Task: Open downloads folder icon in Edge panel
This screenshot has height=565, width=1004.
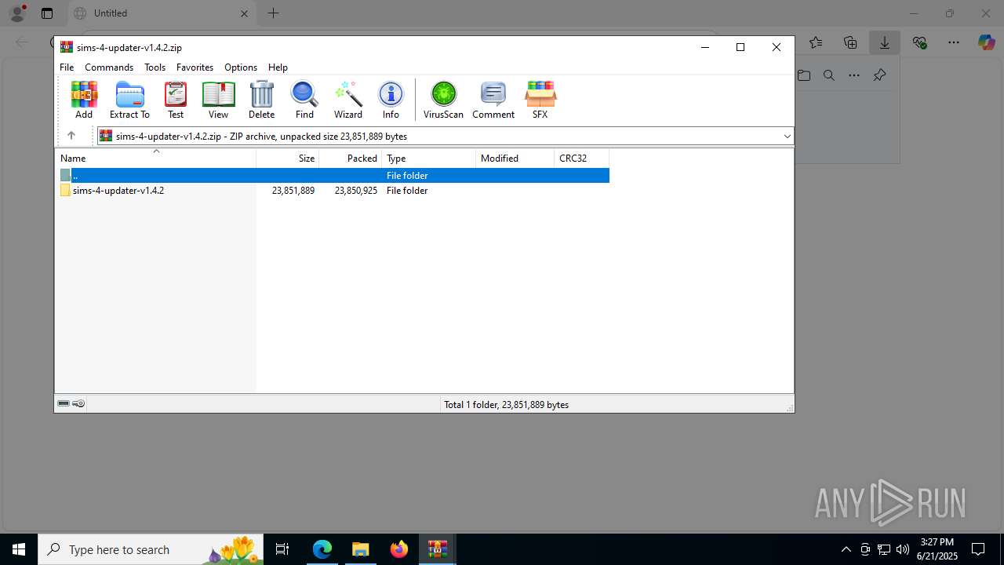Action: [x=804, y=75]
